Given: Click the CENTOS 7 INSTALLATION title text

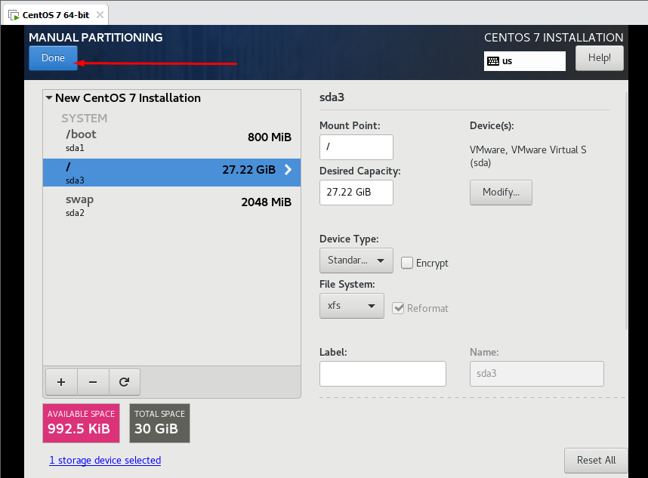Looking at the screenshot, I should pyautogui.click(x=554, y=37).
